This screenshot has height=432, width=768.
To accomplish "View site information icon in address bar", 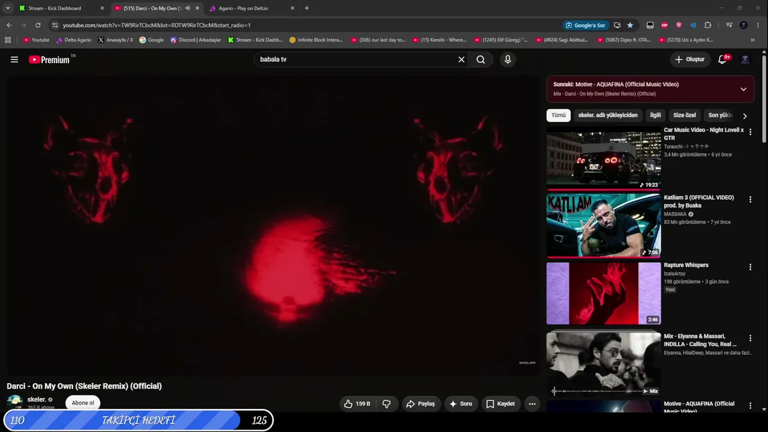I will [x=55, y=25].
